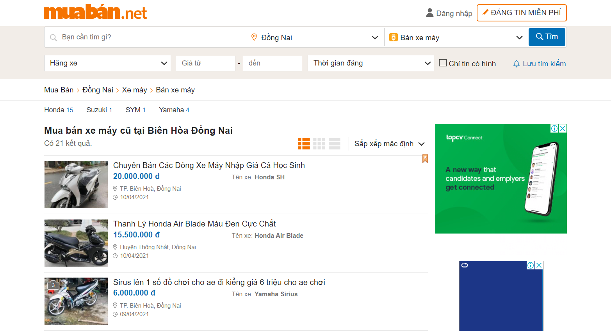Click the bell icon for saved search
This screenshot has height=331, width=611.
pos(516,64)
